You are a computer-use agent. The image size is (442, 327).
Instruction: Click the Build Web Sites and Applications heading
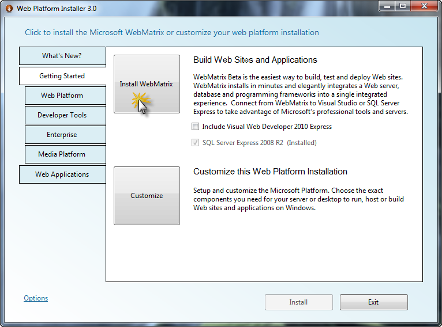click(x=255, y=60)
